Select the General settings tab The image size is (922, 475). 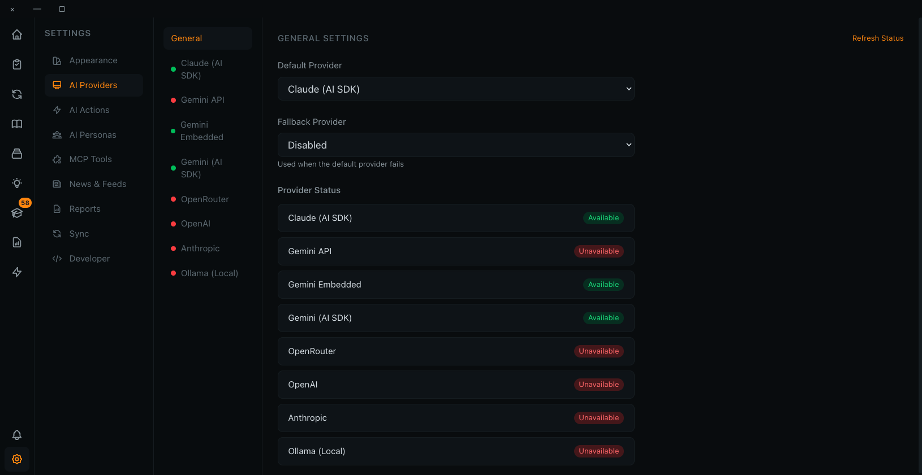[x=208, y=38]
